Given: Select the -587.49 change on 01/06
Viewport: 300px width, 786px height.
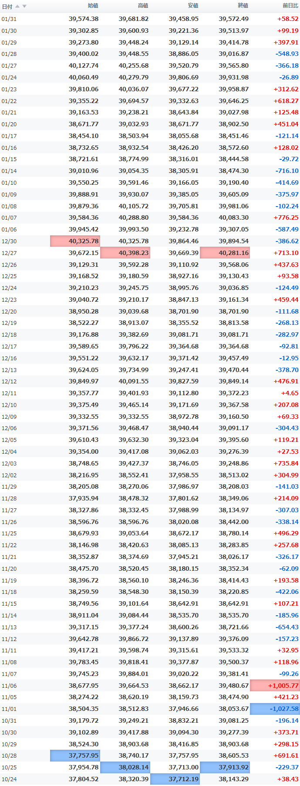Looking at the screenshot, I should point(287,230).
